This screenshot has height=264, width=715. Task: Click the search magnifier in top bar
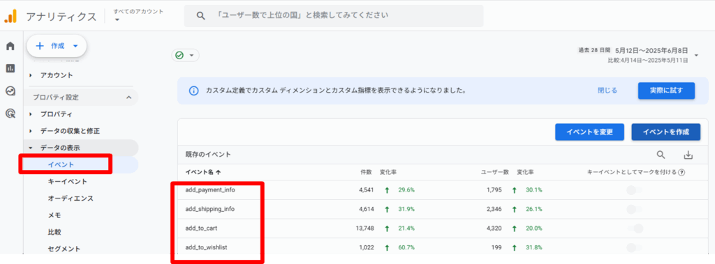[200, 16]
